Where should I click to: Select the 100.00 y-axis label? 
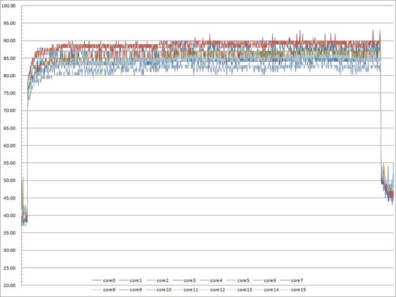tap(11, 6)
